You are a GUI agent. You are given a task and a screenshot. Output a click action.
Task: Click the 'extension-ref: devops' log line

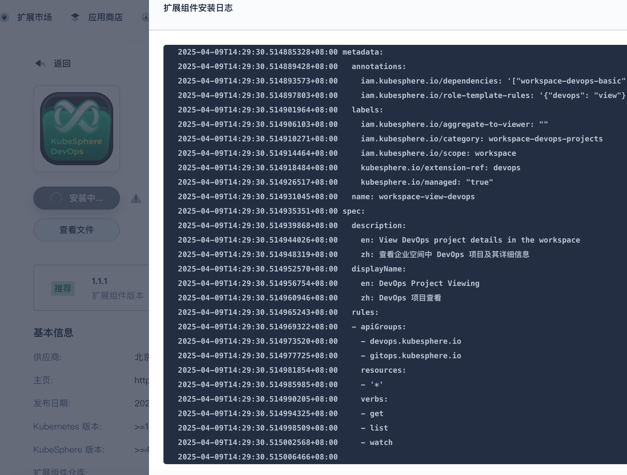point(349,168)
